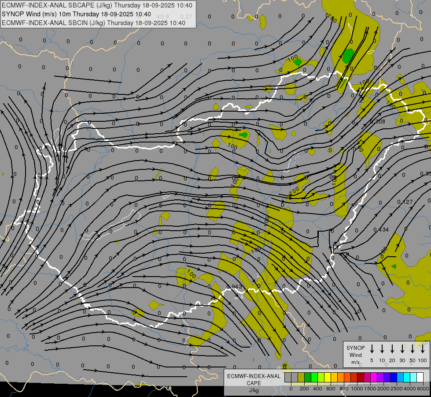Pick the white swatch ending the CAPE scale
This screenshot has width=431, height=397.
[420, 377]
